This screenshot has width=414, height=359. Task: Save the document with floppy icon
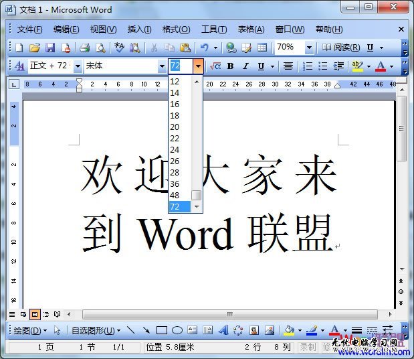pos(50,48)
